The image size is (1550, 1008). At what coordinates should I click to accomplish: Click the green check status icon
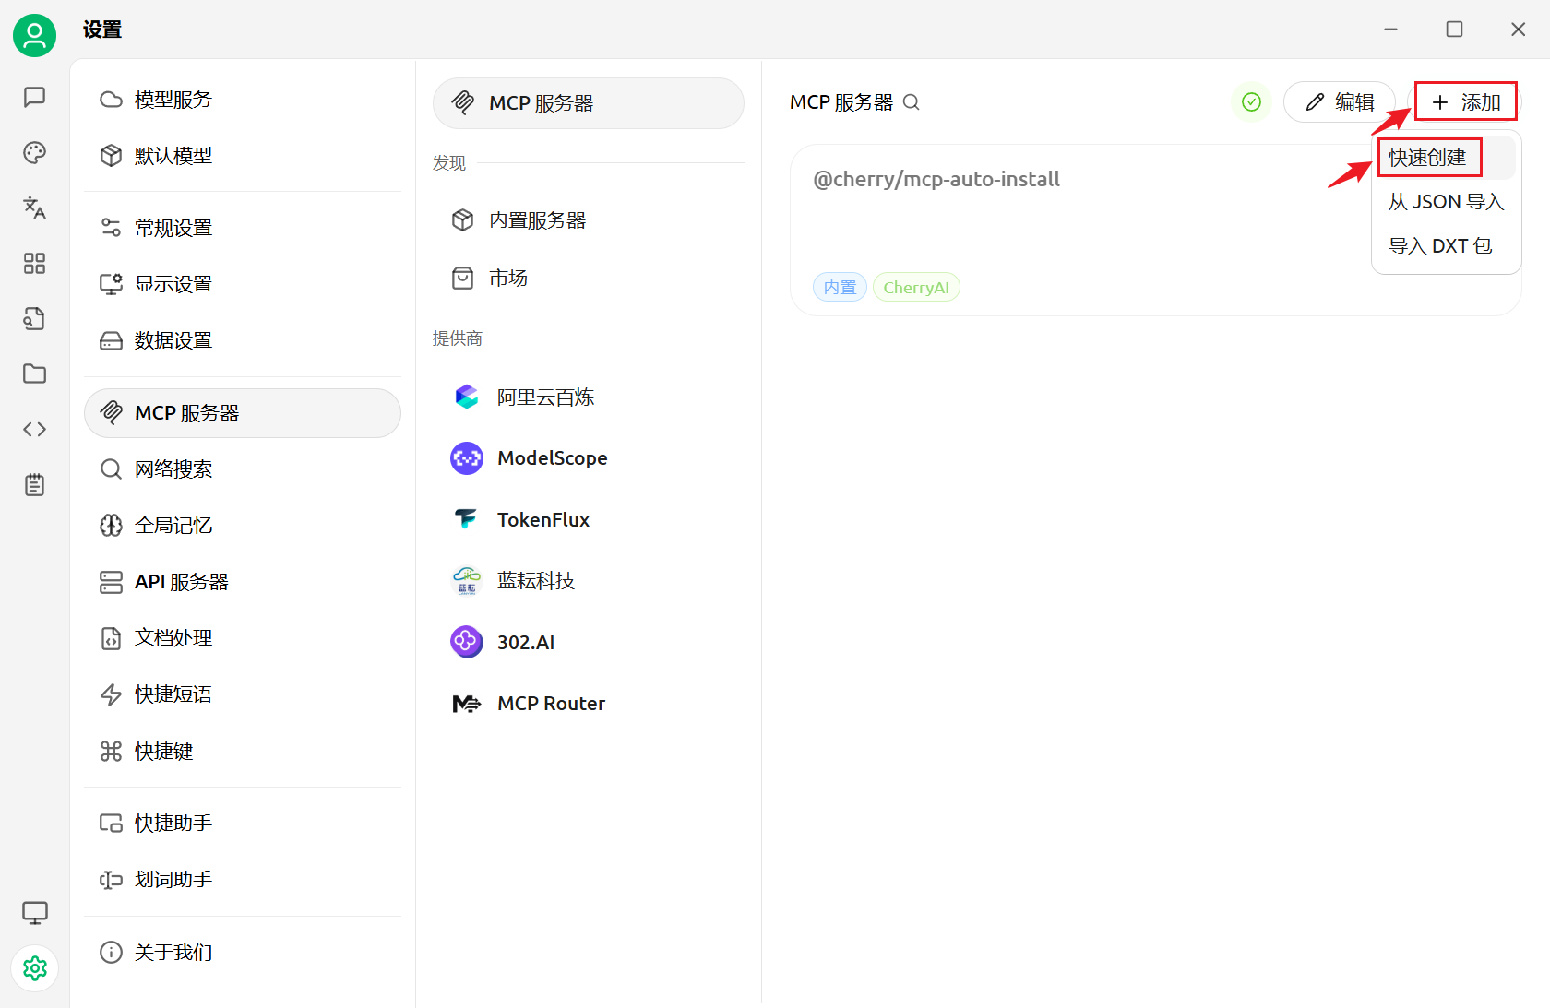coord(1251,101)
